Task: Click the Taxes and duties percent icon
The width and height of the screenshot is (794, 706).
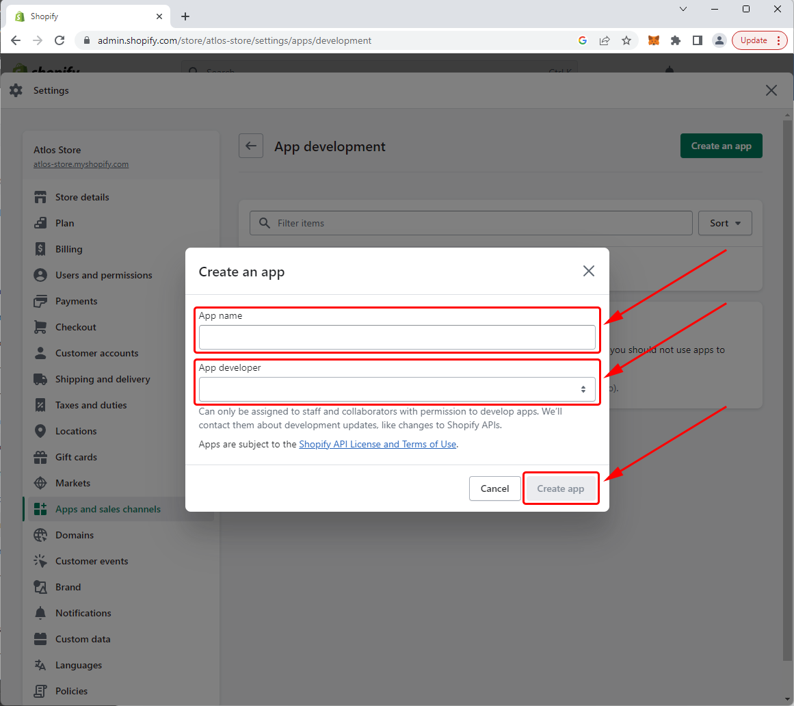Action: click(x=40, y=405)
